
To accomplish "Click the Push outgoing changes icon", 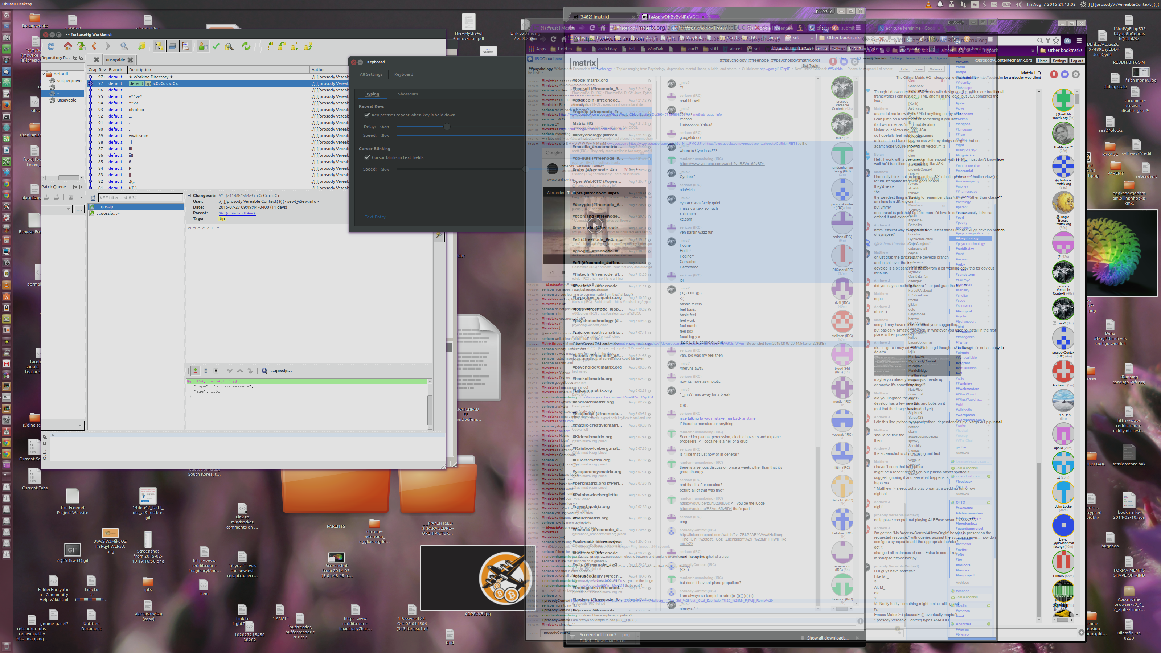I will (308, 46).
